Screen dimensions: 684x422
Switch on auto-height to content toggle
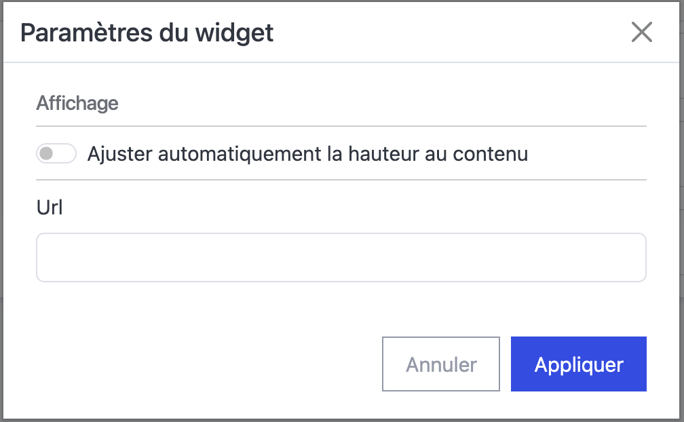56,154
